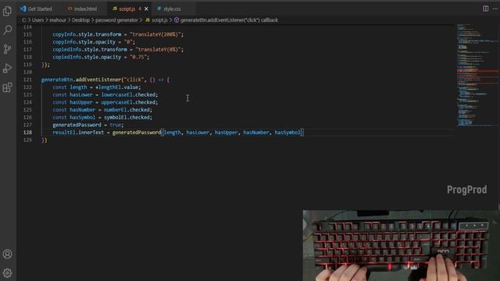This screenshot has width=500, height=281.
Task: Click the "0.75" opacity string
Action: [138, 57]
